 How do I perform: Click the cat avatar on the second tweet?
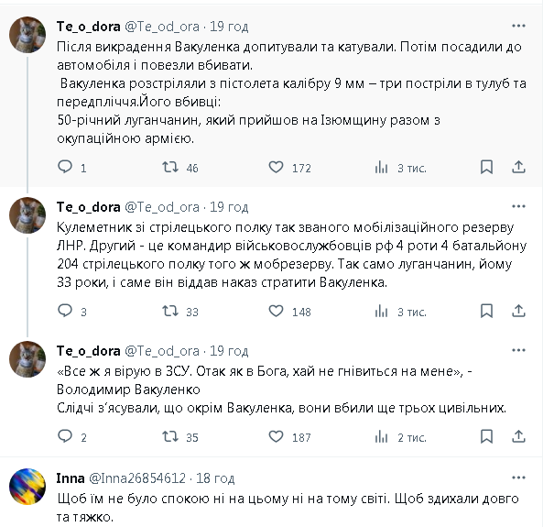27,215
